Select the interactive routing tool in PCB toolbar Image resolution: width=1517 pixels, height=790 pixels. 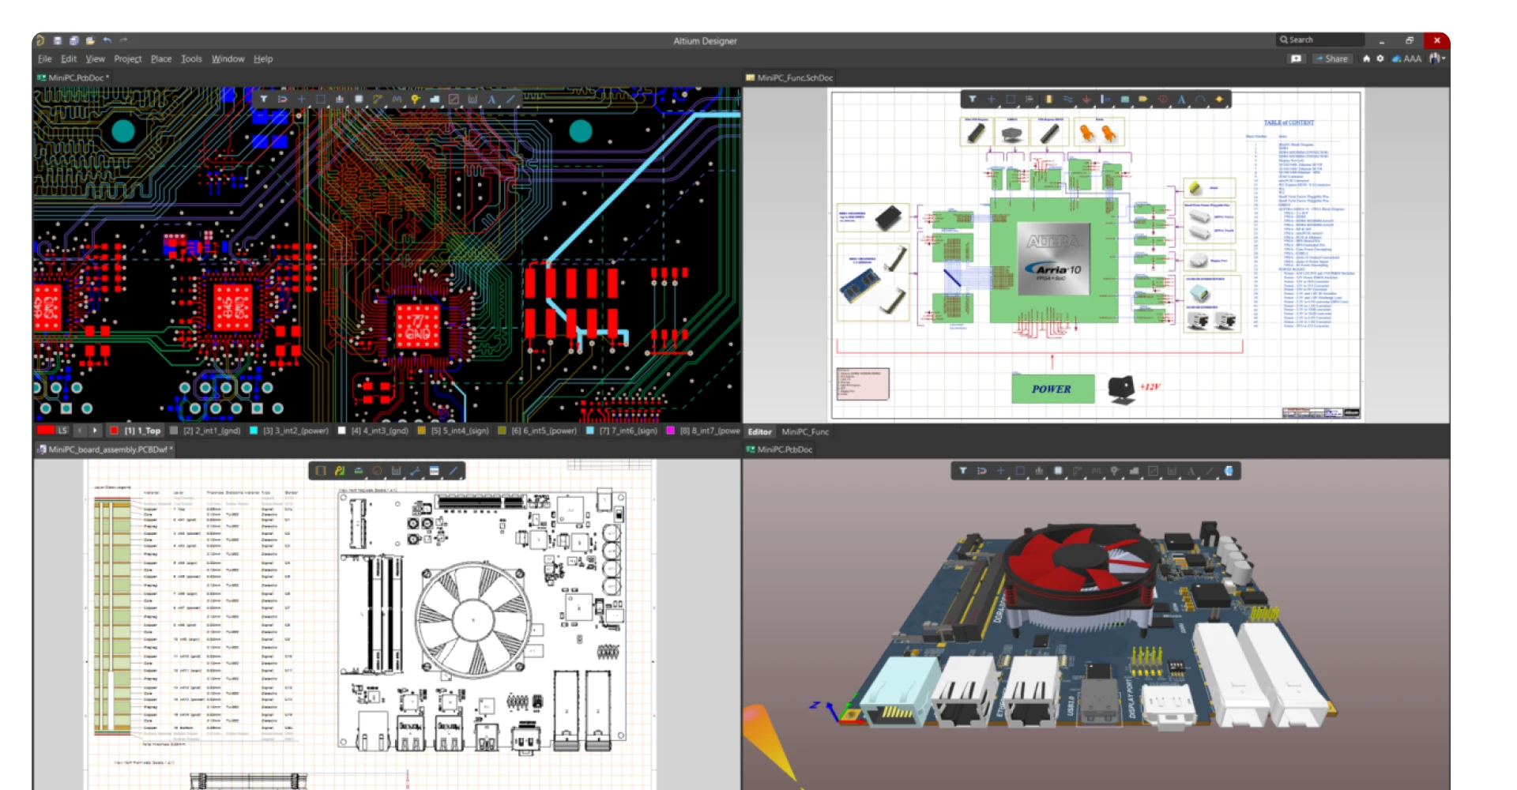[x=378, y=99]
